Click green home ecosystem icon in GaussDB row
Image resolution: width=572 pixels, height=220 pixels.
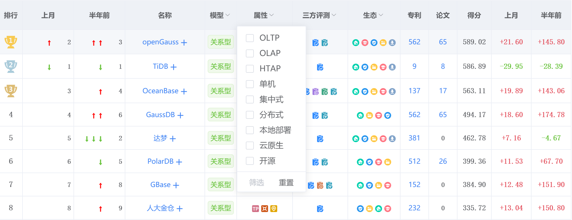360,115
